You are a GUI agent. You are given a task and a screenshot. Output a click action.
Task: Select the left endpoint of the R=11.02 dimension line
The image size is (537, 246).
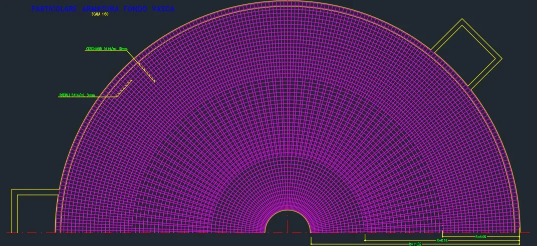pos(311,244)
